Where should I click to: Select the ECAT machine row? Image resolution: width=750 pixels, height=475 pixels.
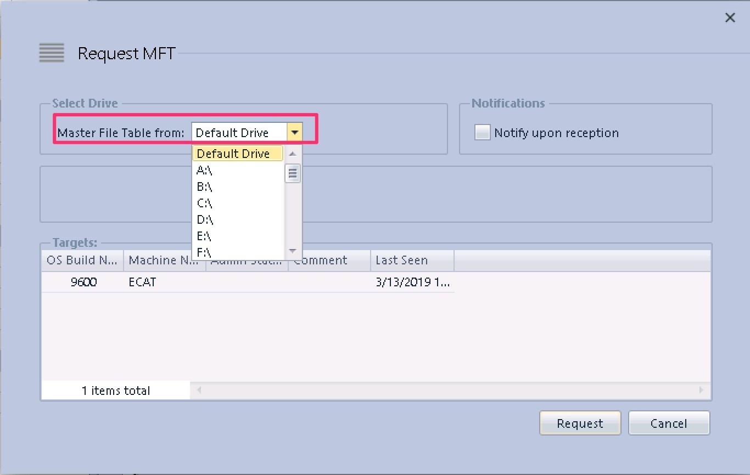coord(143,282)
